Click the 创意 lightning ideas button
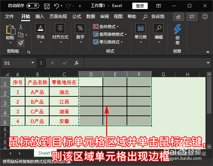This screenshot has height=166, width=213. tap(177, 34)
